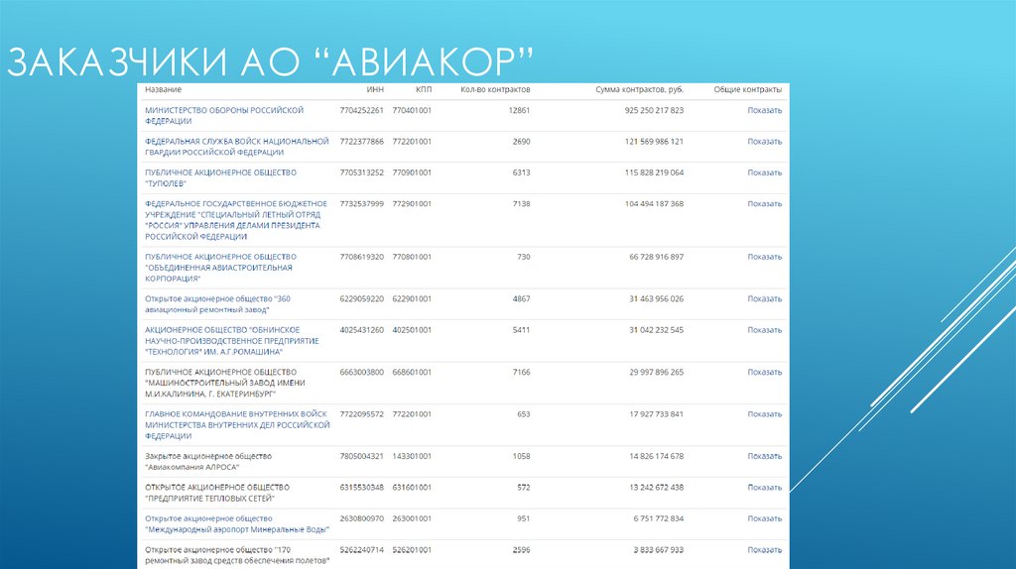This screenshot has width=1016, height=569.
Task: Open МИНИСТЕРСТВО ОБОРОНЫ РОССИЙСКОЙ ФЕДЕРАЦИИ link
Action: [223, 115]
